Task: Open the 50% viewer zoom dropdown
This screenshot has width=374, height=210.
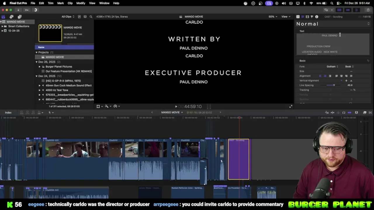Action: click(x=273, y=17)
